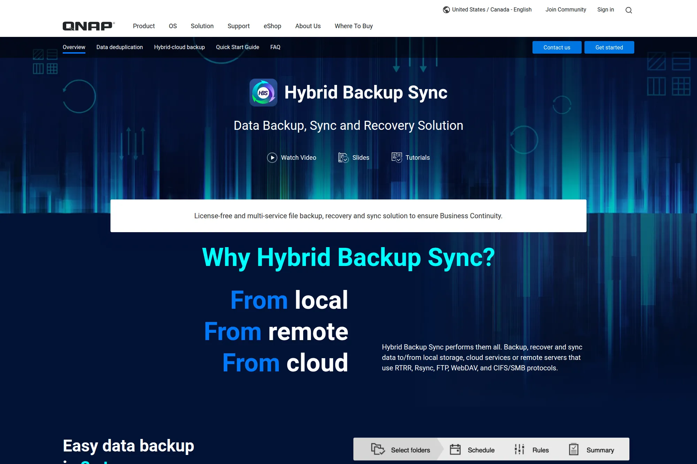Click the QNAP logo

88,25
